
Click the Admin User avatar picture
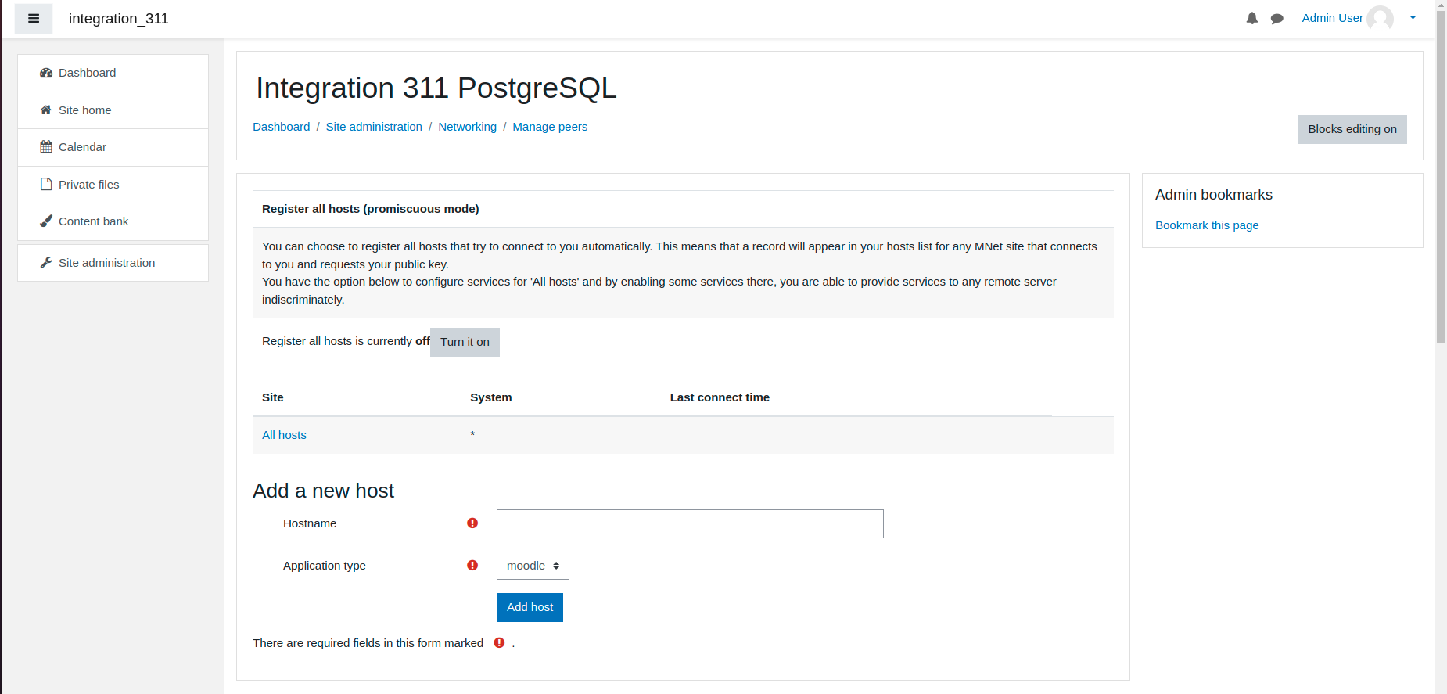pyautogui.click(x=1380, y=19)
